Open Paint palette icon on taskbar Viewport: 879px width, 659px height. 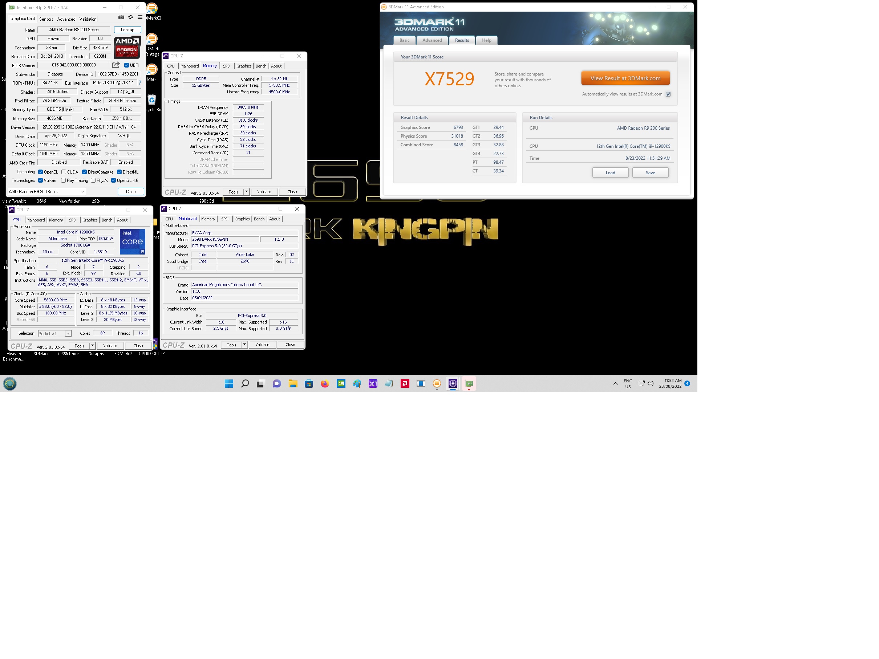click(x=357, y=383)
